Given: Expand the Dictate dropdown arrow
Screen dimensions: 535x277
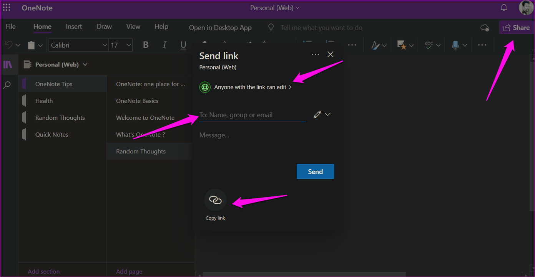Looking at the screenshot, I should [x=465, y=45].
